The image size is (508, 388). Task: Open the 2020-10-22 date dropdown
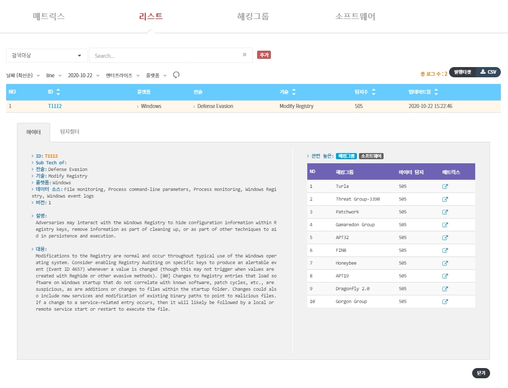coord(83,75)
